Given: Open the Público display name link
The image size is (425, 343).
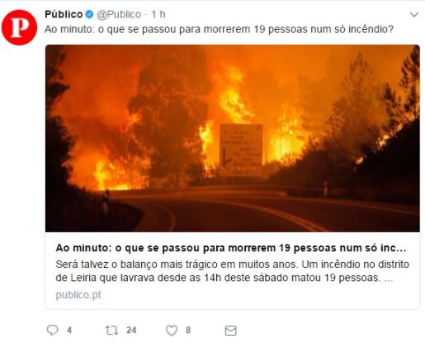Looking at the screenshot, I should coord(64,14).
